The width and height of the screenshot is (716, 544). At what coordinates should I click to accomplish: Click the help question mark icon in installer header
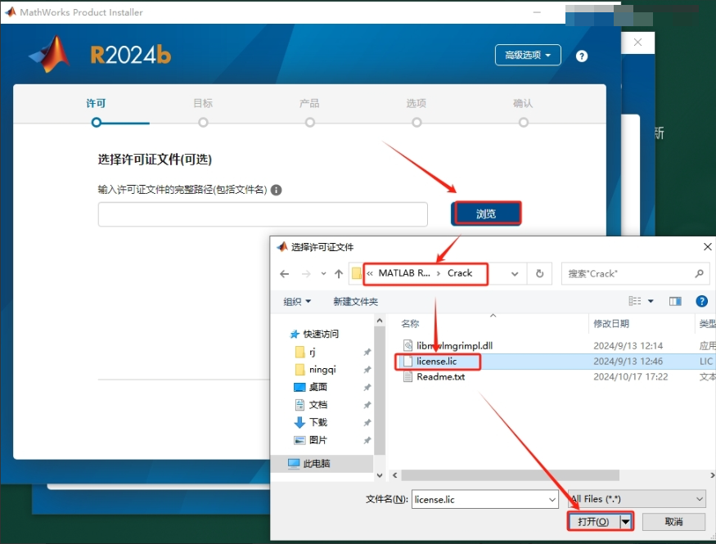pyautogui.click(x=581, y=56)
